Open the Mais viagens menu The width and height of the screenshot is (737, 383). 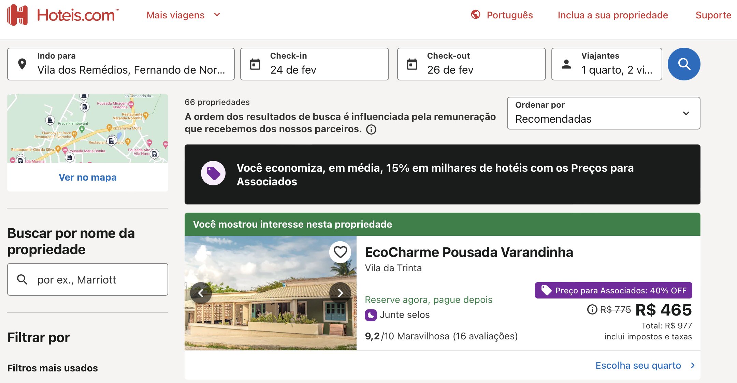183,15
